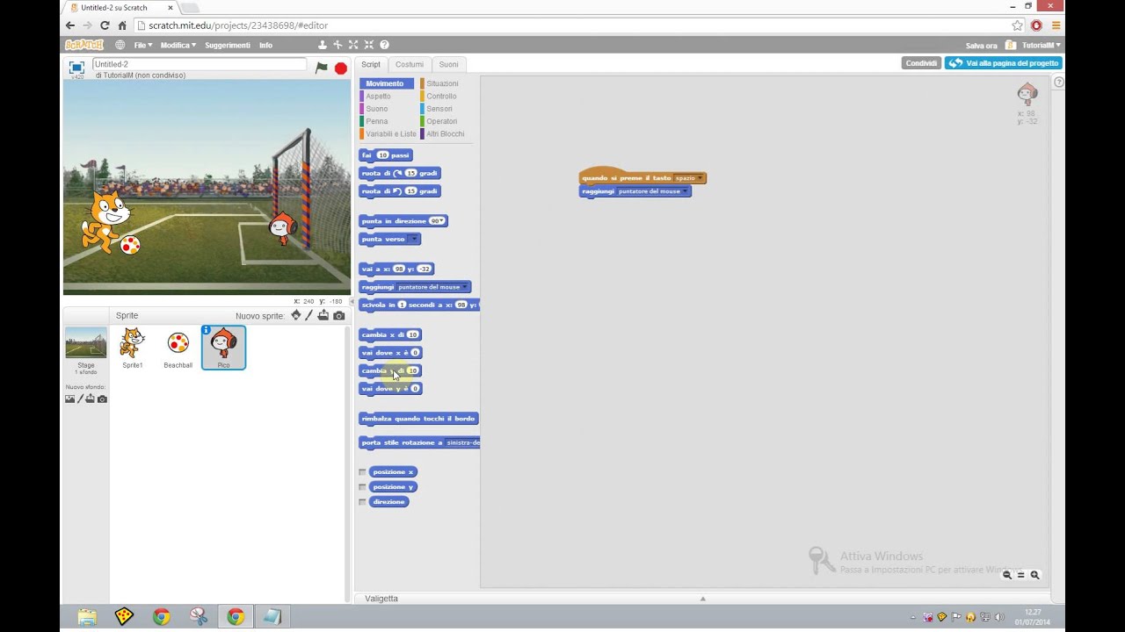Open 'punta verso' target dropdown in palette
The width and height of the screenshot is (1125, 632).
(x=414, y=239)
